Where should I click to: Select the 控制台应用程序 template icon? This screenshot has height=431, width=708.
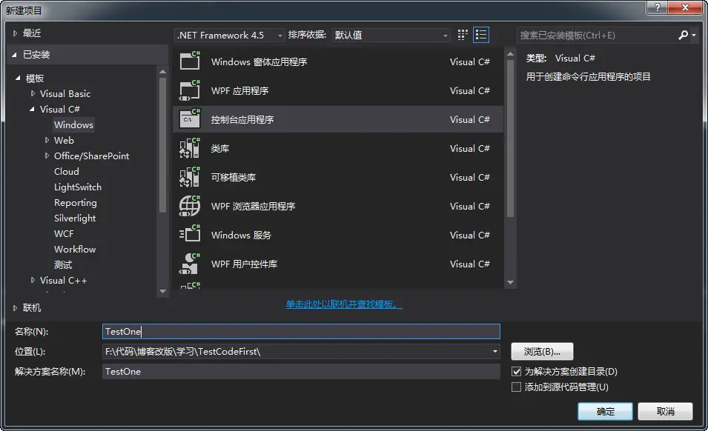[x=190, y=119]
